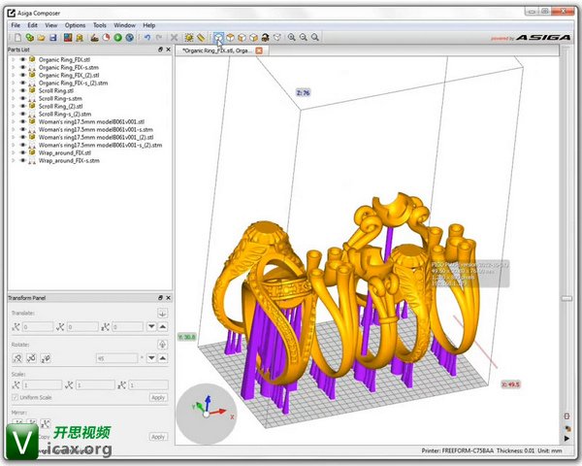Image resolution: width=582 pixels, height=466 pixels.
Task: Click the New file toolbar icon
Action: (x=16, y=37)
